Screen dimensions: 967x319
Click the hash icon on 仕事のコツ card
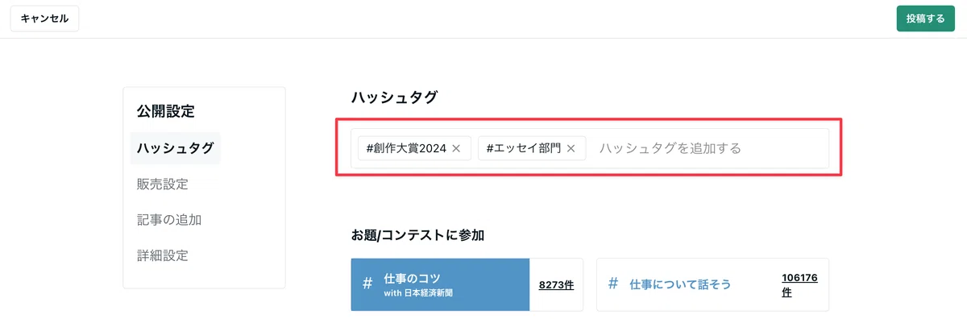click(x=367, y=284)
